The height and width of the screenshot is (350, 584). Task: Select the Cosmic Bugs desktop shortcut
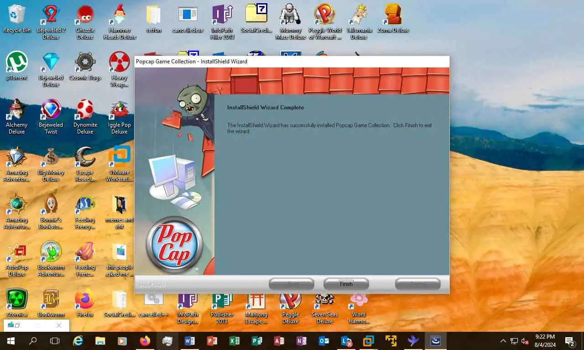coord(85,66)
